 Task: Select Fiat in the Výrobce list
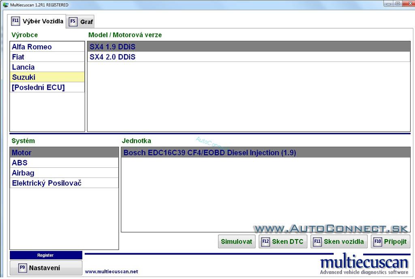click(x=47, y=57)
